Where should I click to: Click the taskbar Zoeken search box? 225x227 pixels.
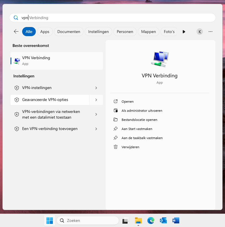(x=88, y=220)
